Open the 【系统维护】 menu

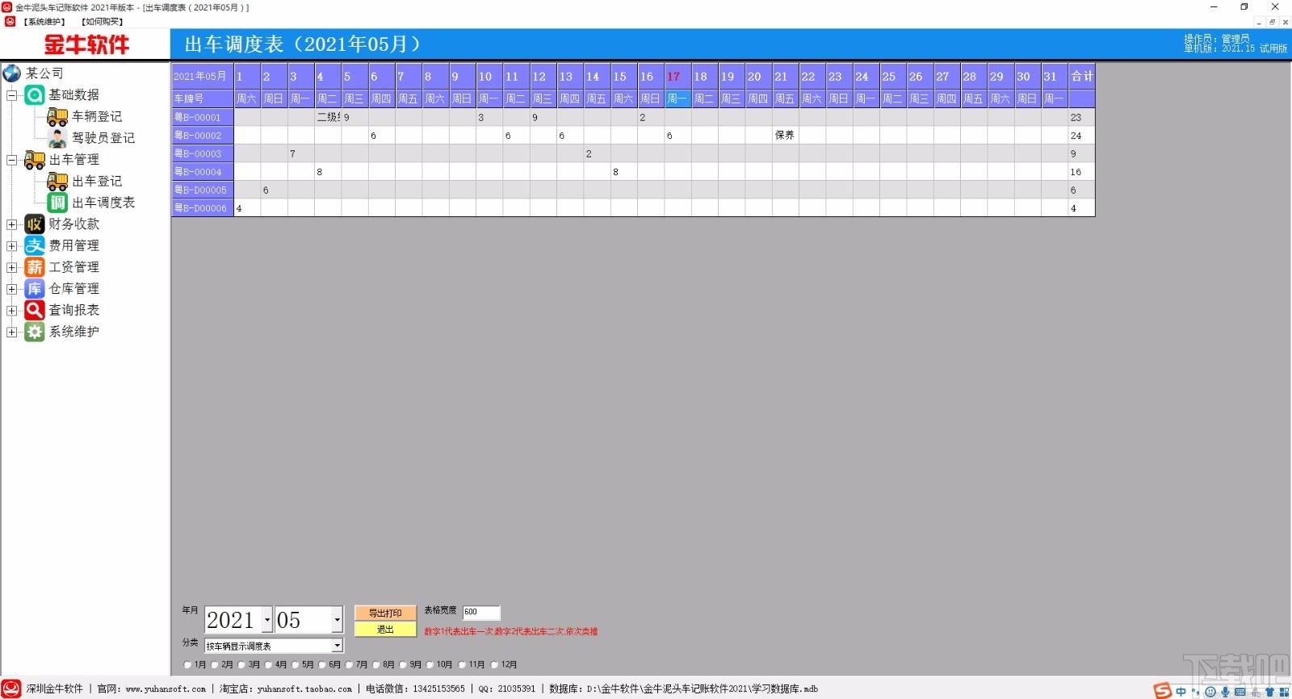click(44, 22)
